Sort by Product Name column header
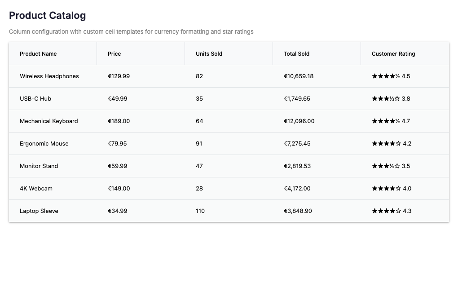Screen dimensions: 458x292 click(x=38, y=54)
